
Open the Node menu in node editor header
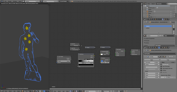(x=67, y=91)
